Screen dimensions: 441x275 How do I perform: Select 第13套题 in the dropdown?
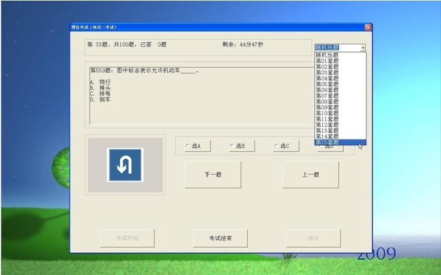pyautogui.click(x=340, y=130)
